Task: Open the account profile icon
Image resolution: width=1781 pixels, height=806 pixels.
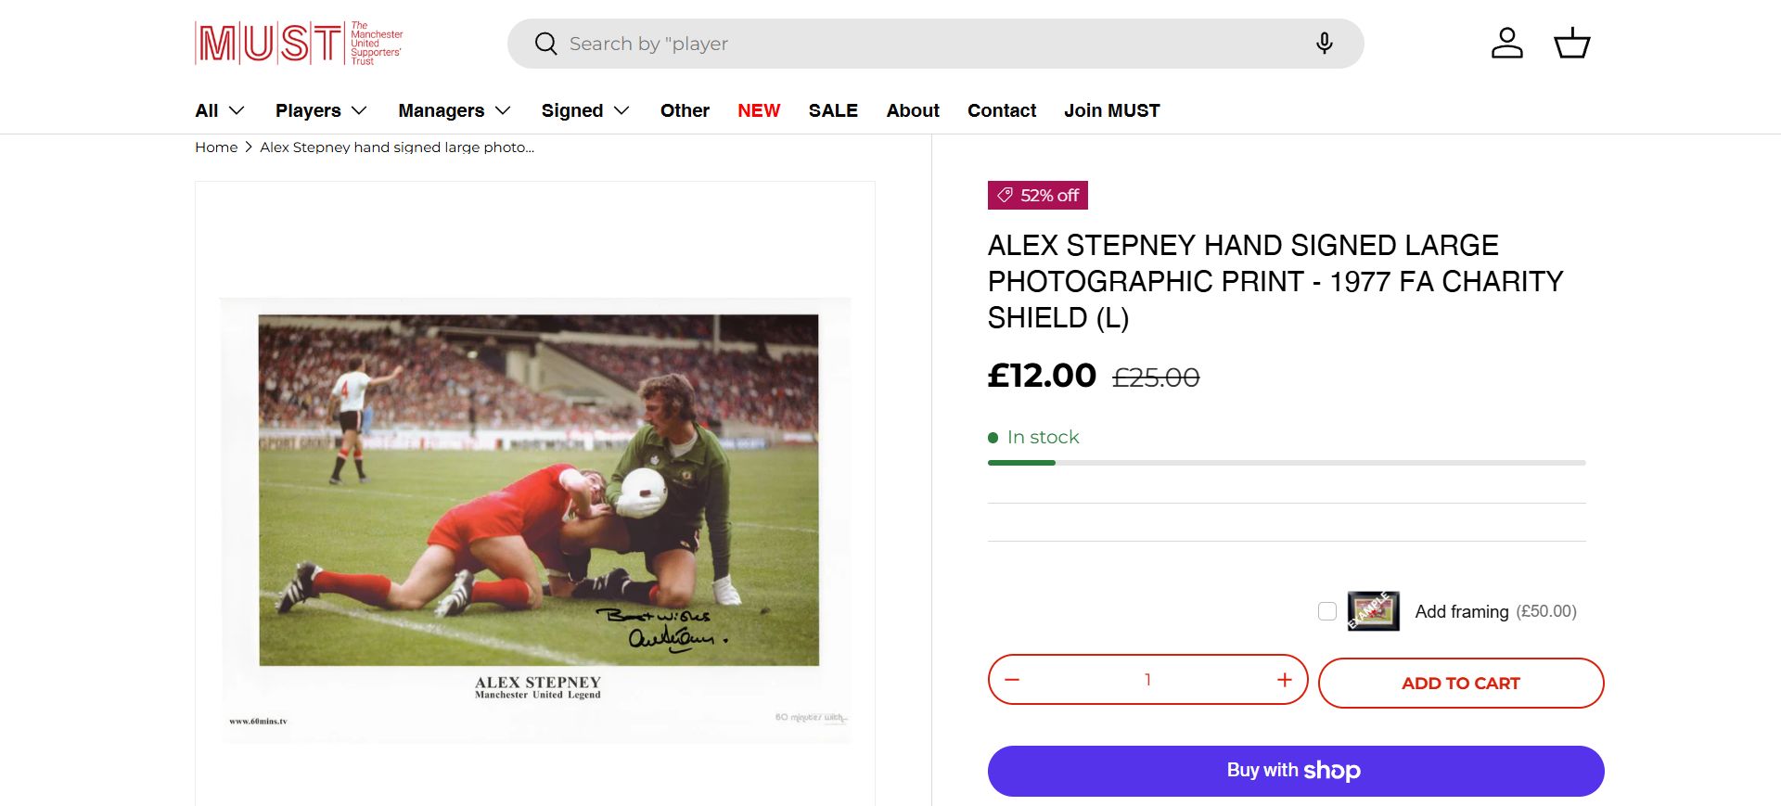Action: coord(1506,44)
